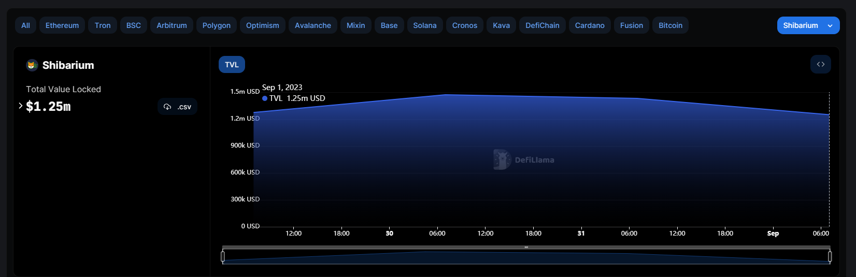The width and height of the screenshot is (856, 277).
Task: Click the range slider top grip
Action: (x=526, y=247)
